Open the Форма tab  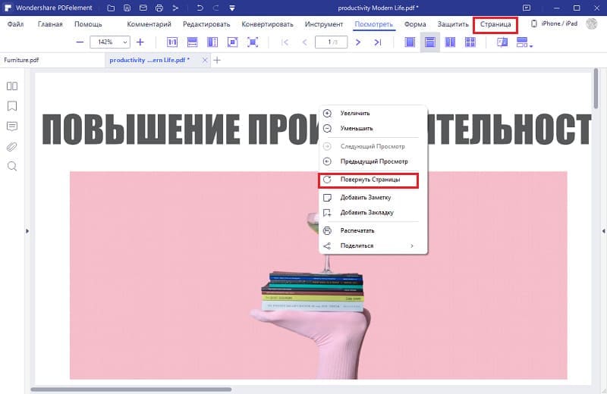[415, 24]
